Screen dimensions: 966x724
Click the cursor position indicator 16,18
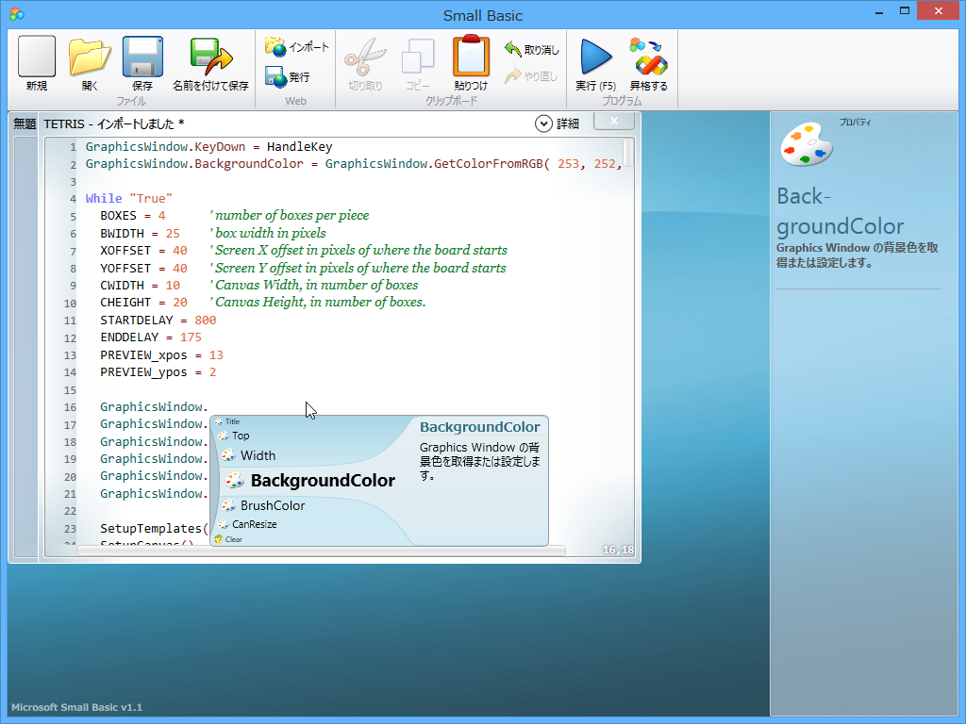618,550
